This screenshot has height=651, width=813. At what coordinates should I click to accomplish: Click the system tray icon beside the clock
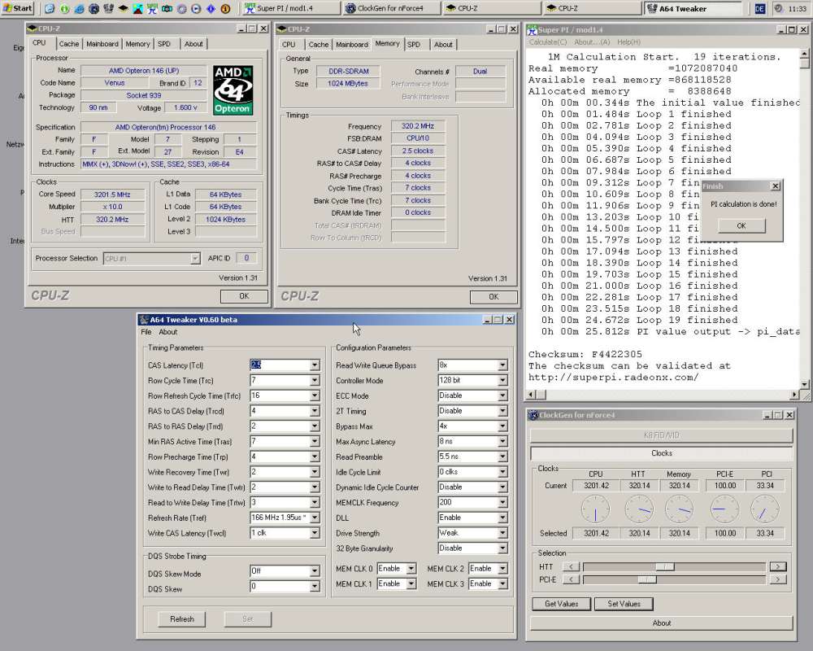(778, 8)
